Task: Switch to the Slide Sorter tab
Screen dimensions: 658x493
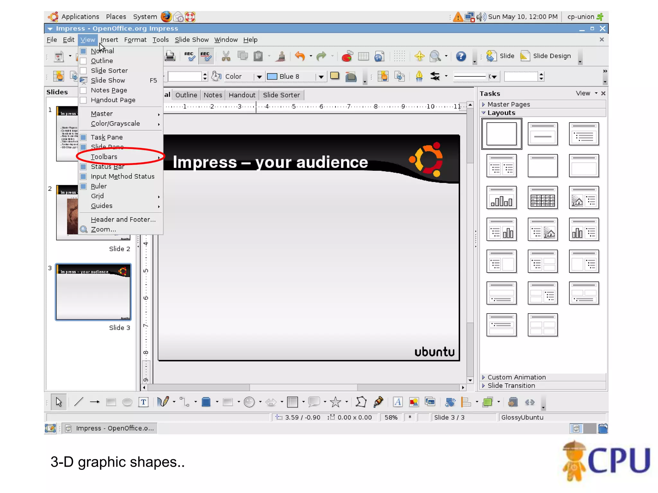Action: pos(281,95)
